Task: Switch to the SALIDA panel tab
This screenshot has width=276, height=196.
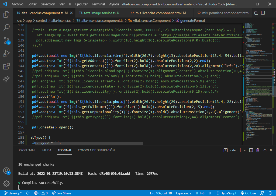Action: 46,150
